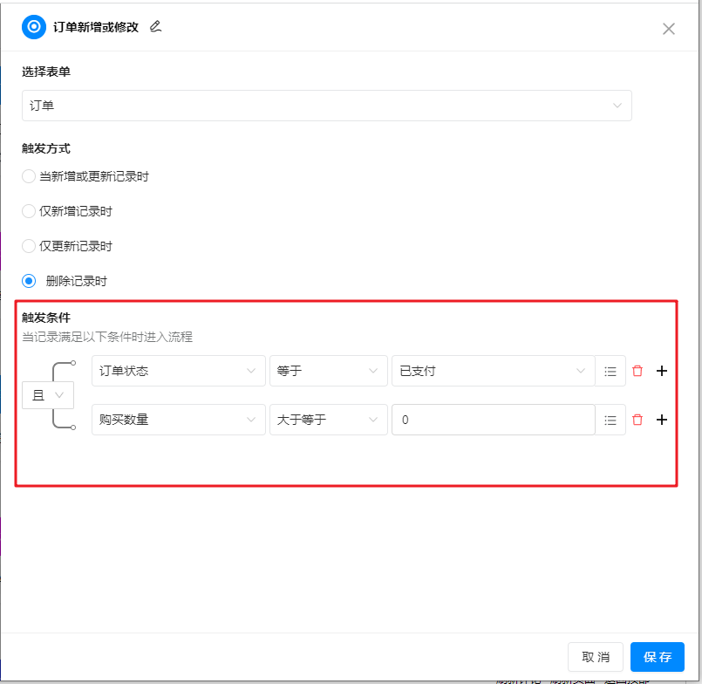Screen dimensions: 702x684
Task: Add a condition after the 订单状态 row
Action: tap(662, 371)
